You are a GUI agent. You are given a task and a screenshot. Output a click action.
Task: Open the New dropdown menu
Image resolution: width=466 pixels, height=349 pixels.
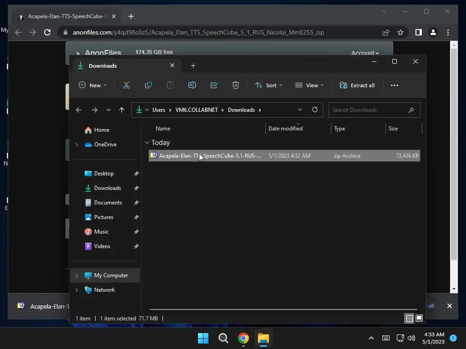click(x=92, y=85)
